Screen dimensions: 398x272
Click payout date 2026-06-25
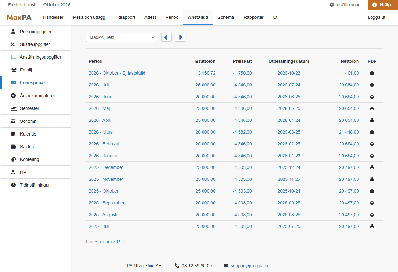(x=289, y=97)
